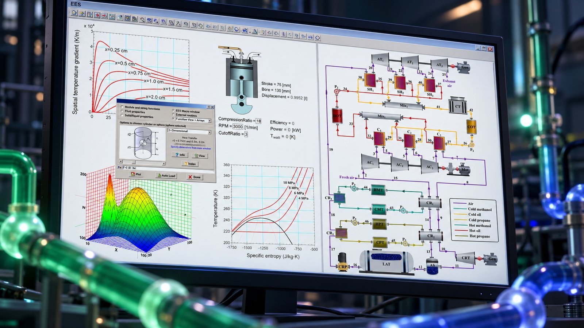Click the CutoffRatio input box showing 3

click(x=246, y=134)
